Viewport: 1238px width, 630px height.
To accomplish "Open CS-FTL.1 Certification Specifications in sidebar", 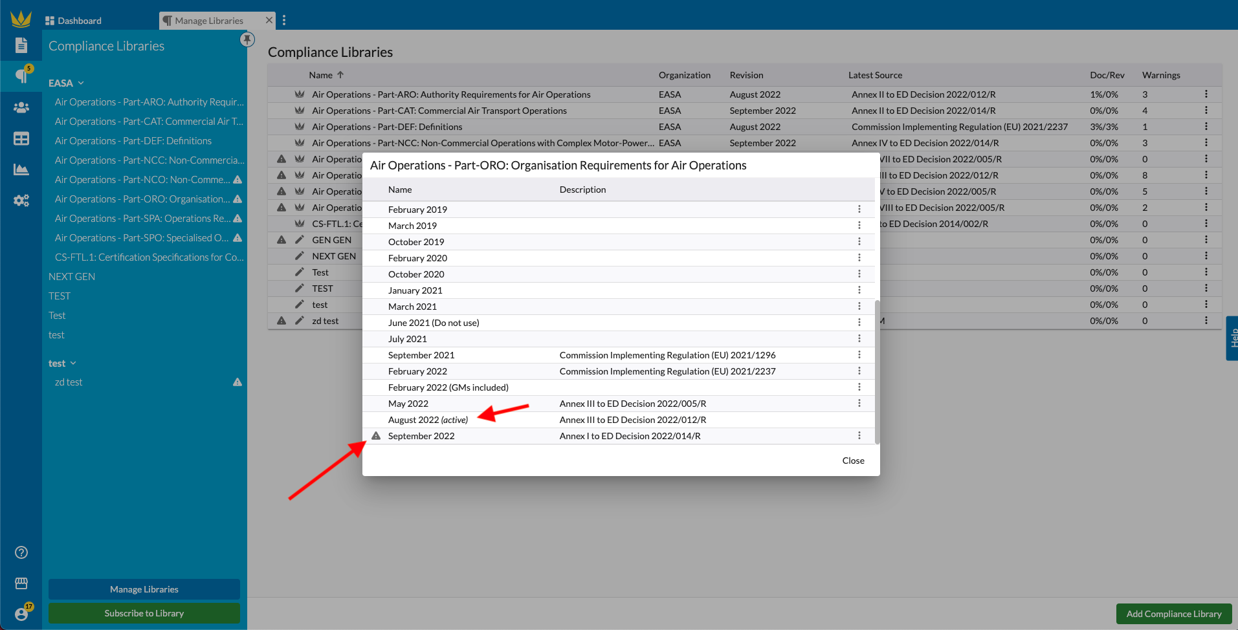I will click(x=149, y=257).
